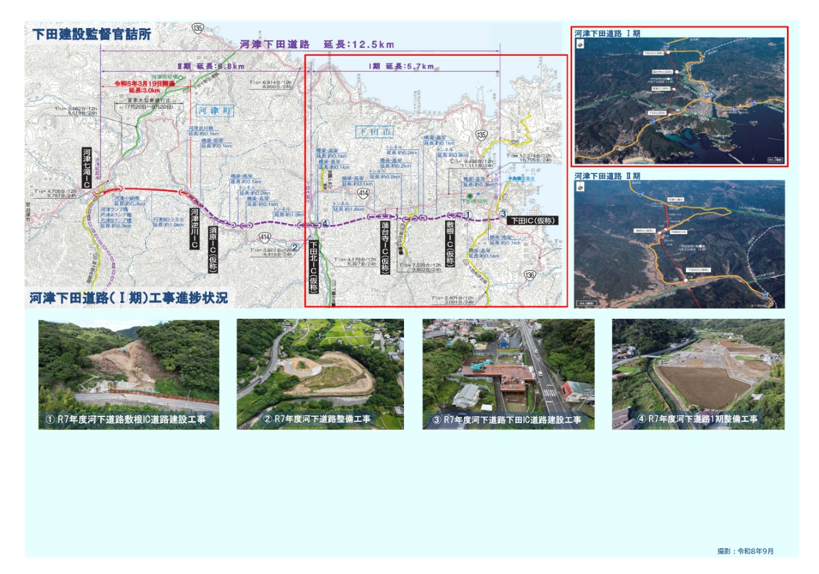819x574 pixels.
Task: Click the 下田建設監督官詰所 title
Action: tap(91, 33)
